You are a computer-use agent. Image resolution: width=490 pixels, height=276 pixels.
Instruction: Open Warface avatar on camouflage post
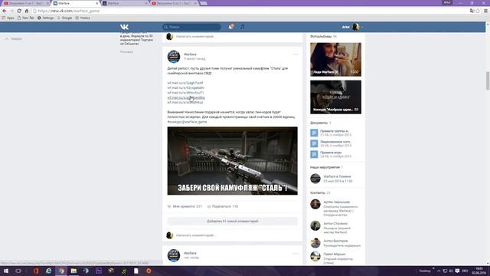click(174, 56)
